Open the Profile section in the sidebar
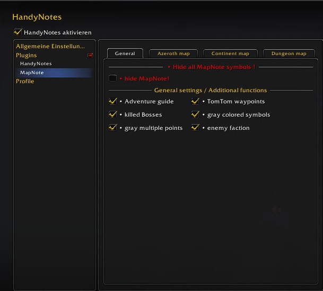The image size is (323, 291). click(x=25, y=81)
